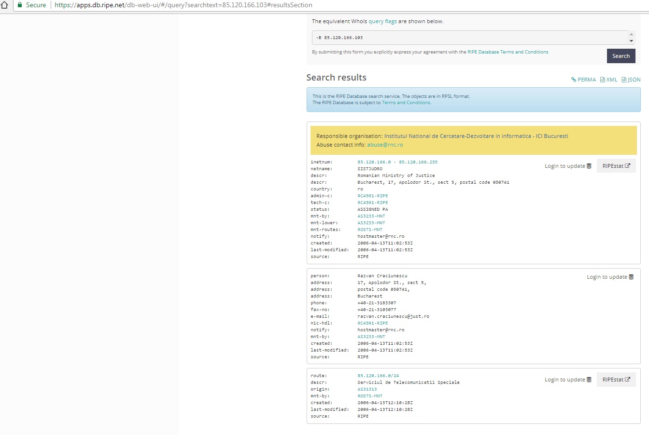The width and height of the screenshot is (649, 435).
Task: Click the abuse@rnc.ro contact link
Action: (x=385, y=145)
